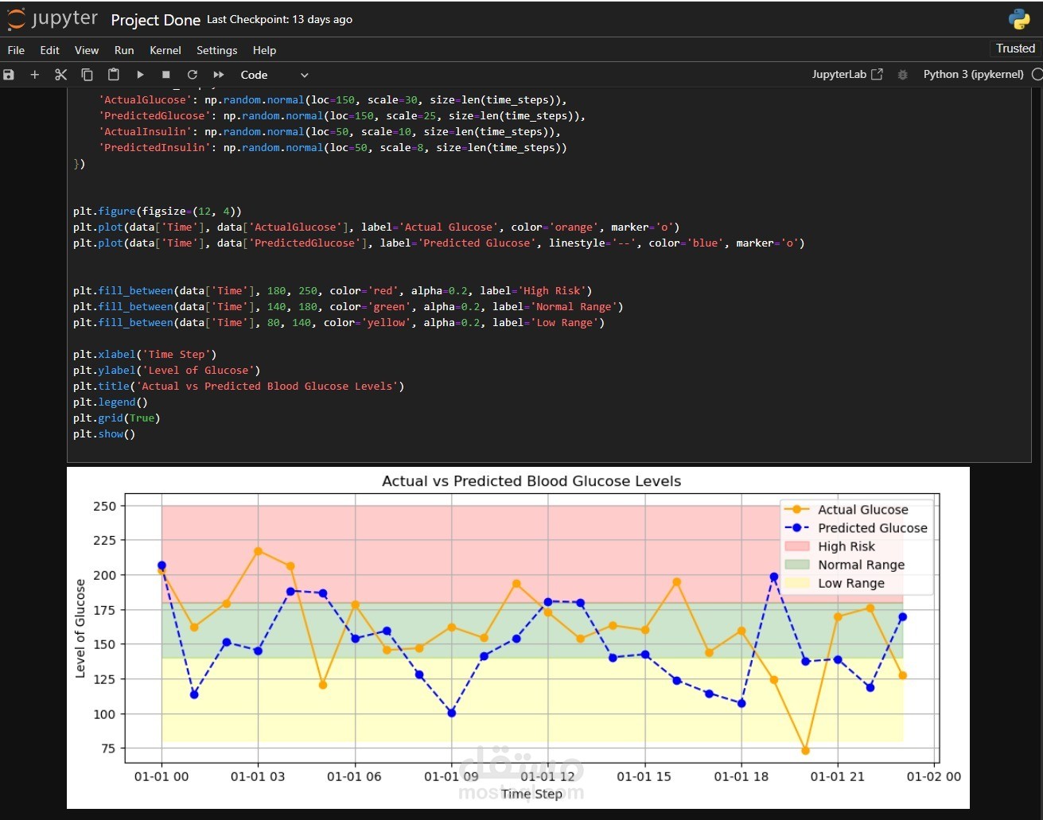
Task: Interrupt the kernel with the stop icon
Action: (x=166, y=75)
